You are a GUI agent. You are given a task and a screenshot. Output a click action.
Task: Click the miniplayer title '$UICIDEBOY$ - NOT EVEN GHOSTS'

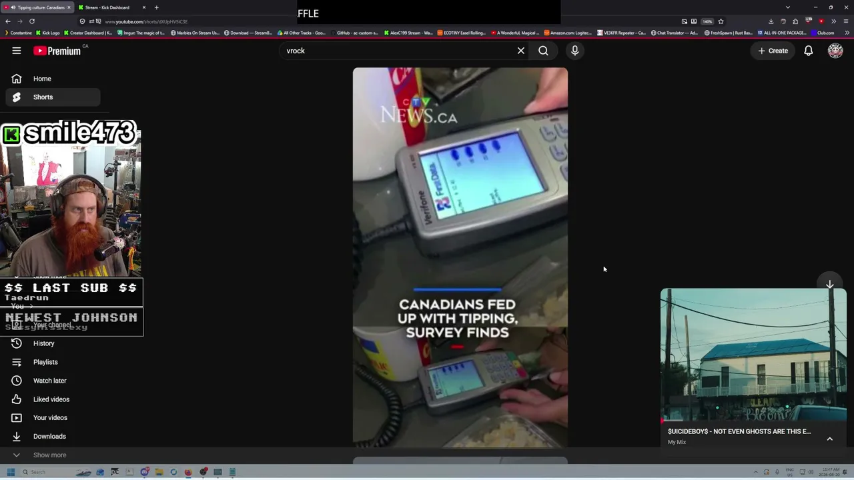click(739, 431)
